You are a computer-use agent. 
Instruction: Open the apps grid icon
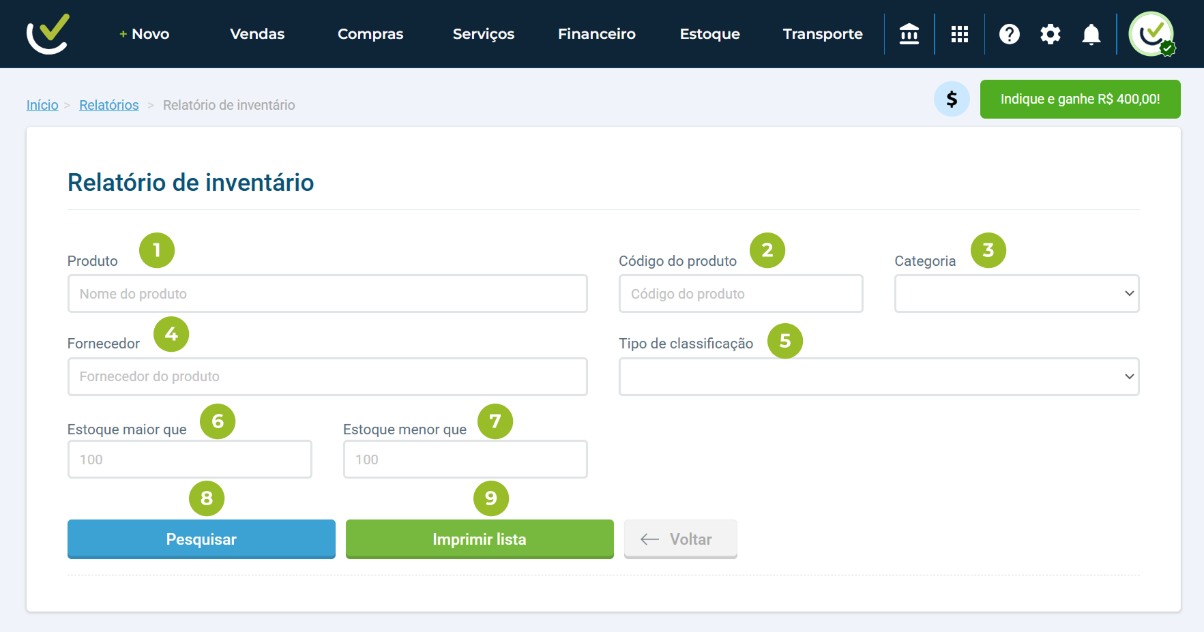click(x=960, y=34)
